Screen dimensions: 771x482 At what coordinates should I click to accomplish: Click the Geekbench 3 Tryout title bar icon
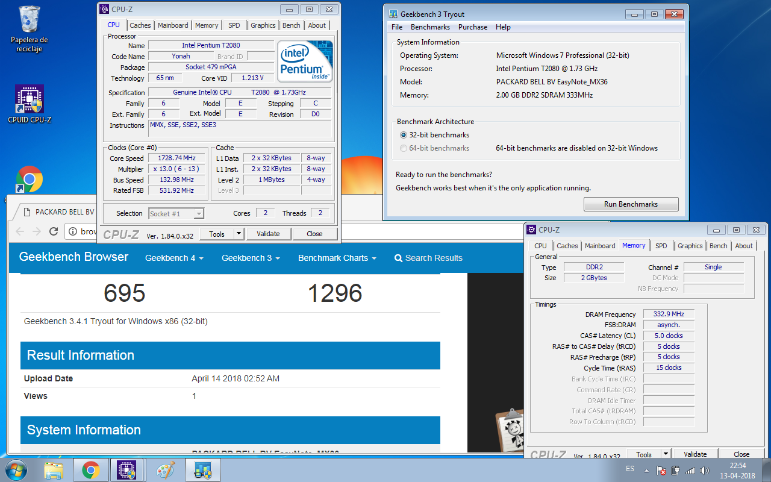pyautogui.click(x=393, y=14)
